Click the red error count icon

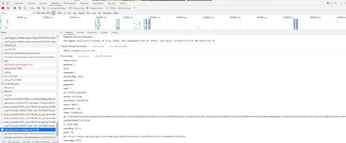coord(328,3)
